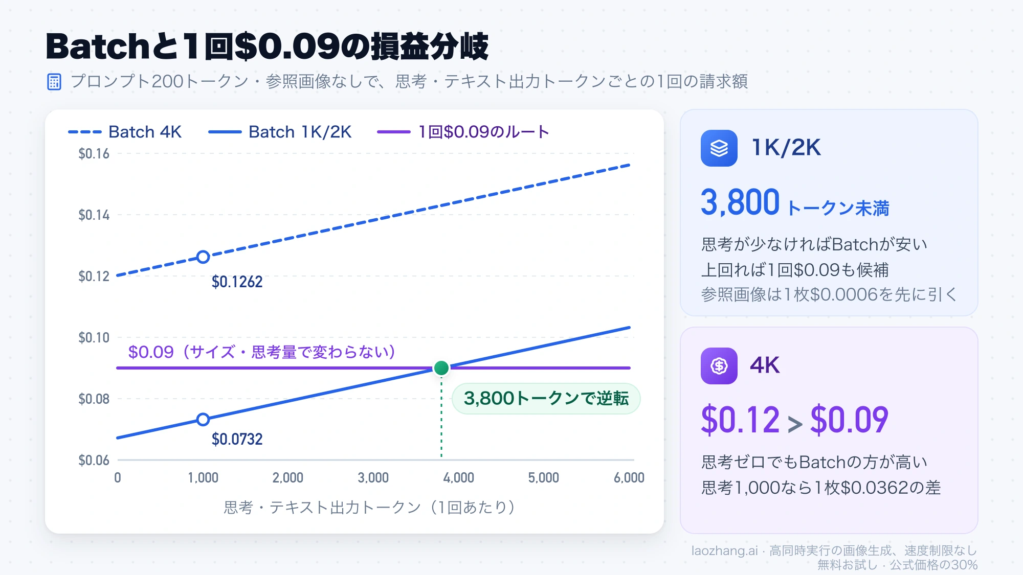Click the hollow marker on the solid Batch 1K/2K line

203,420
